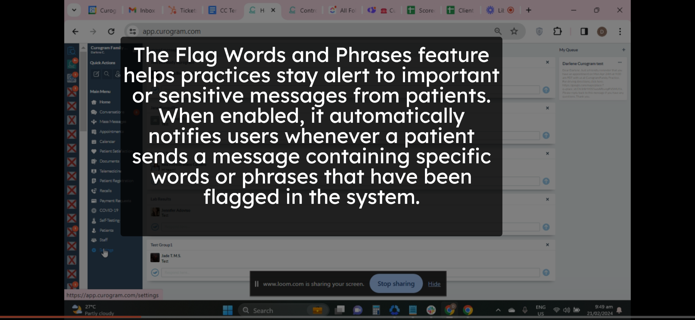Screen dimensions: 695x320
Task: Open Self-Testing in the sidebar
Action: pyautogui.click(x=106, y=220)
